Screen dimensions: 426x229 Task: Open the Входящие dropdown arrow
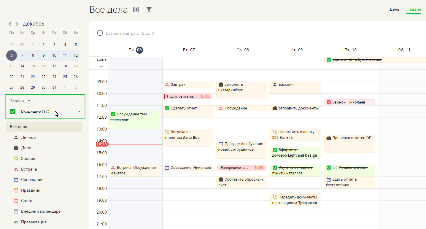click(80, 112)
